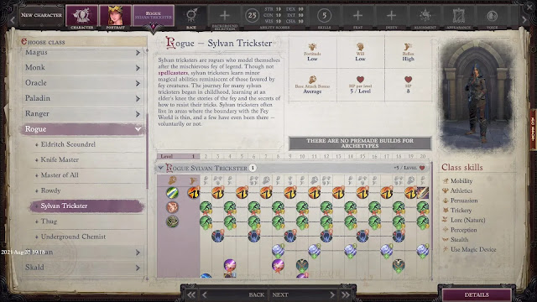
Task: Select level 1 on the level bar
Action: [194, 157]
